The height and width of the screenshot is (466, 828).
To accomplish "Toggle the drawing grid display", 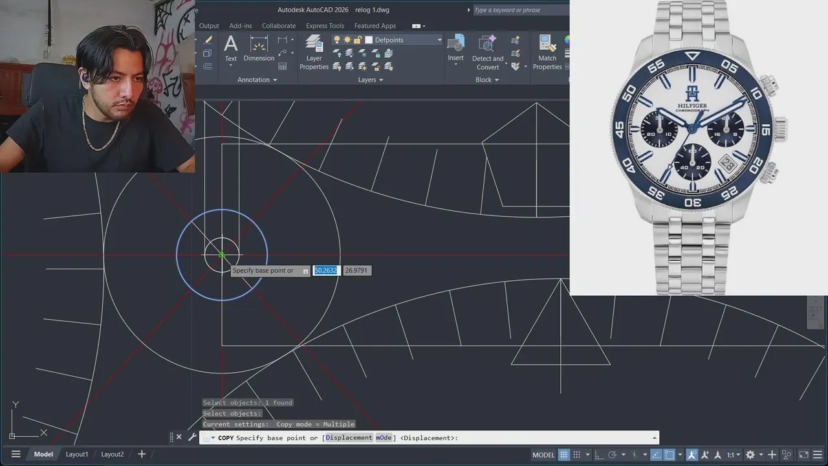I will [564, 454].
